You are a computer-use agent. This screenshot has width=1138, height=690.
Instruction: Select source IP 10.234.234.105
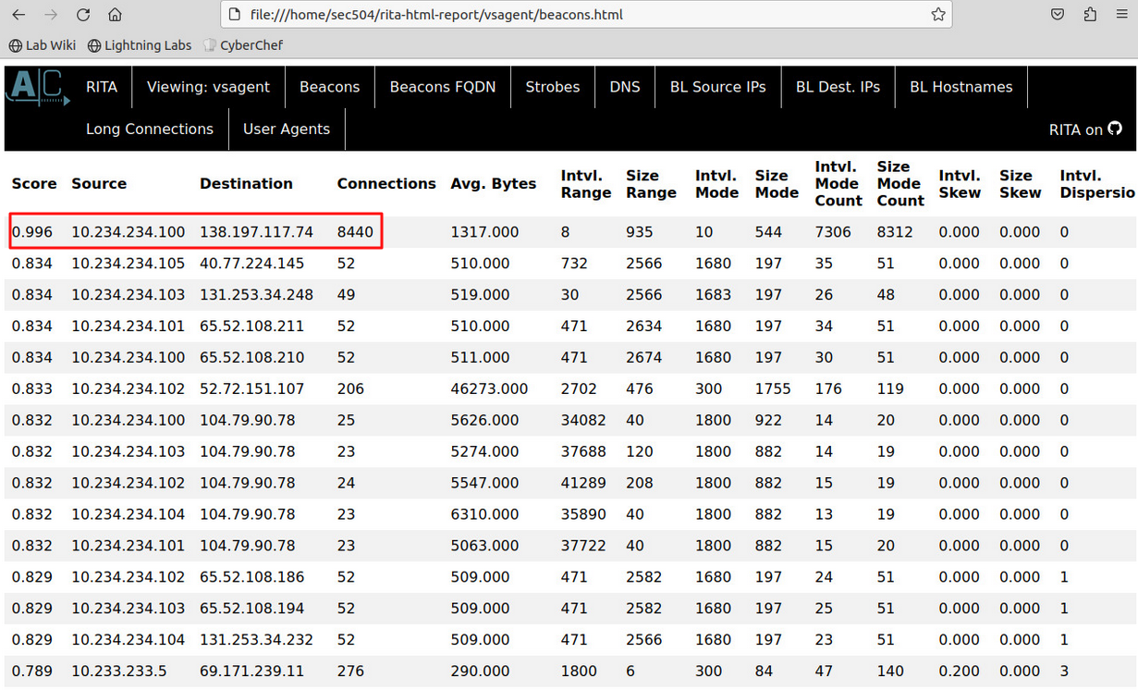[x=128, y=264]
